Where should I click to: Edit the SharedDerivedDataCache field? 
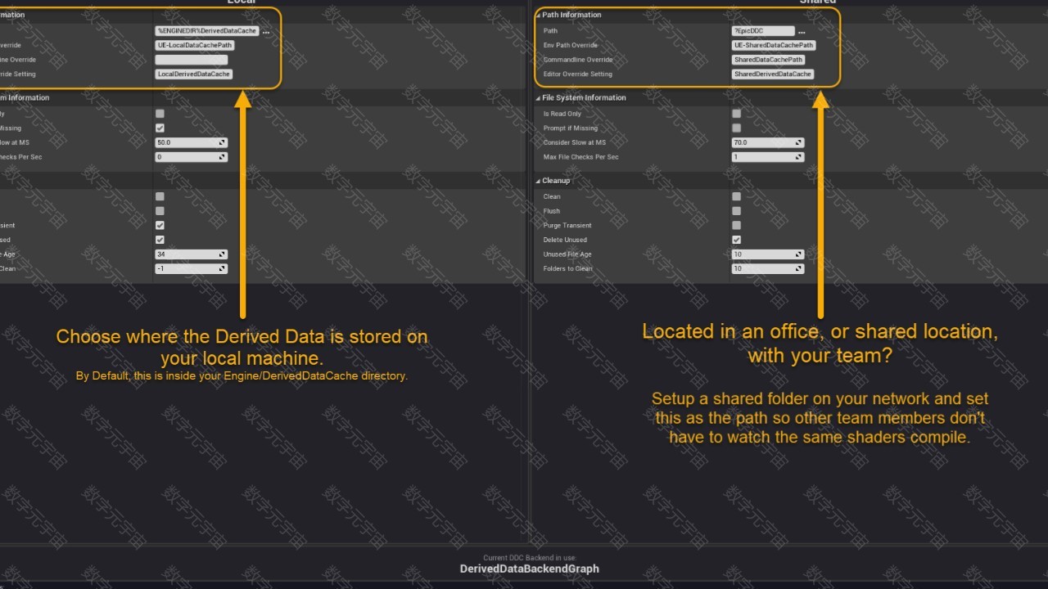tap(773, 74)
